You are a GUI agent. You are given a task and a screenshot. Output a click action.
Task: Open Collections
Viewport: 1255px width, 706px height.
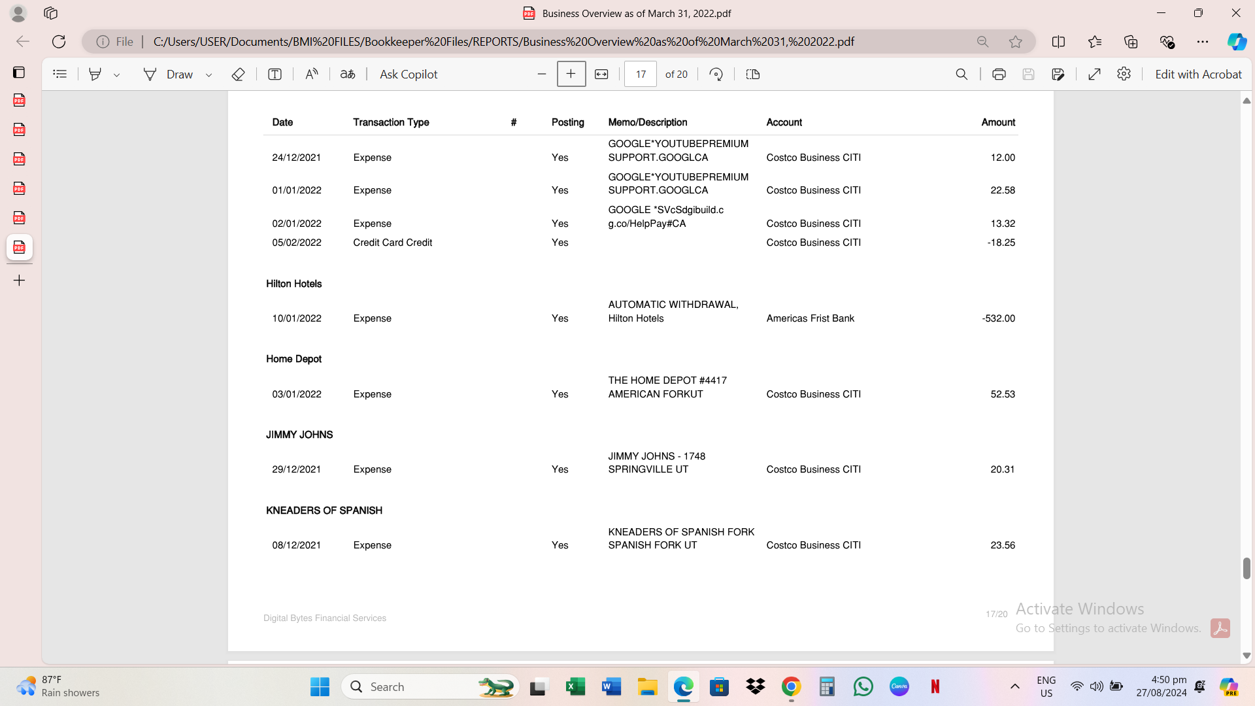click(1131, 42)
